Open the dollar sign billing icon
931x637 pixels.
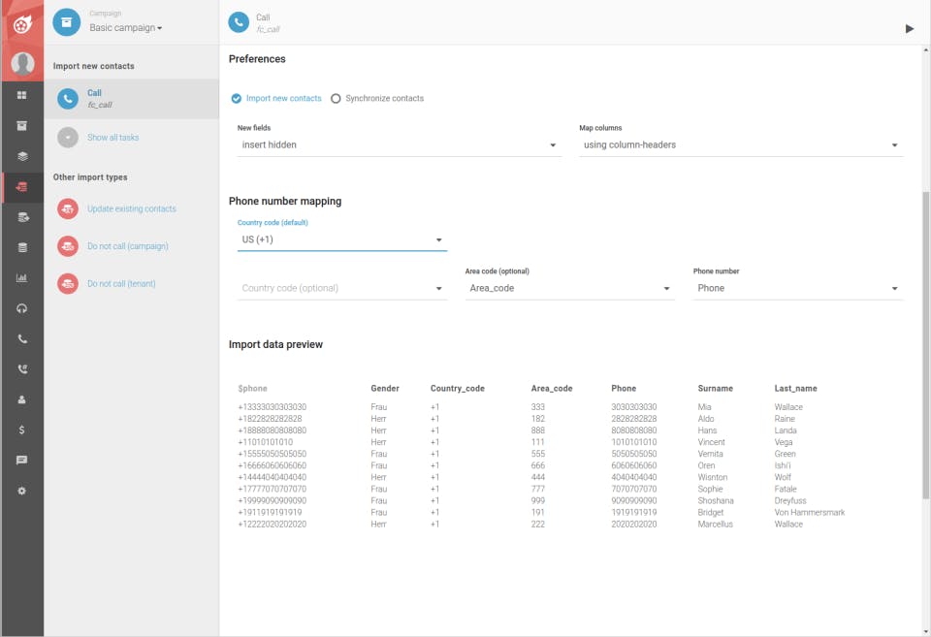point(21,430)
